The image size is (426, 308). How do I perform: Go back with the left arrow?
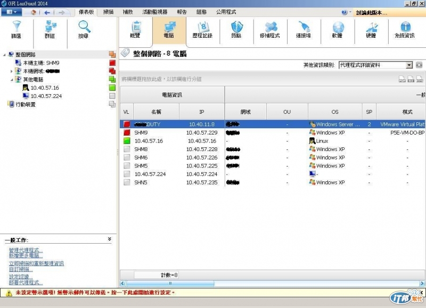47,12
